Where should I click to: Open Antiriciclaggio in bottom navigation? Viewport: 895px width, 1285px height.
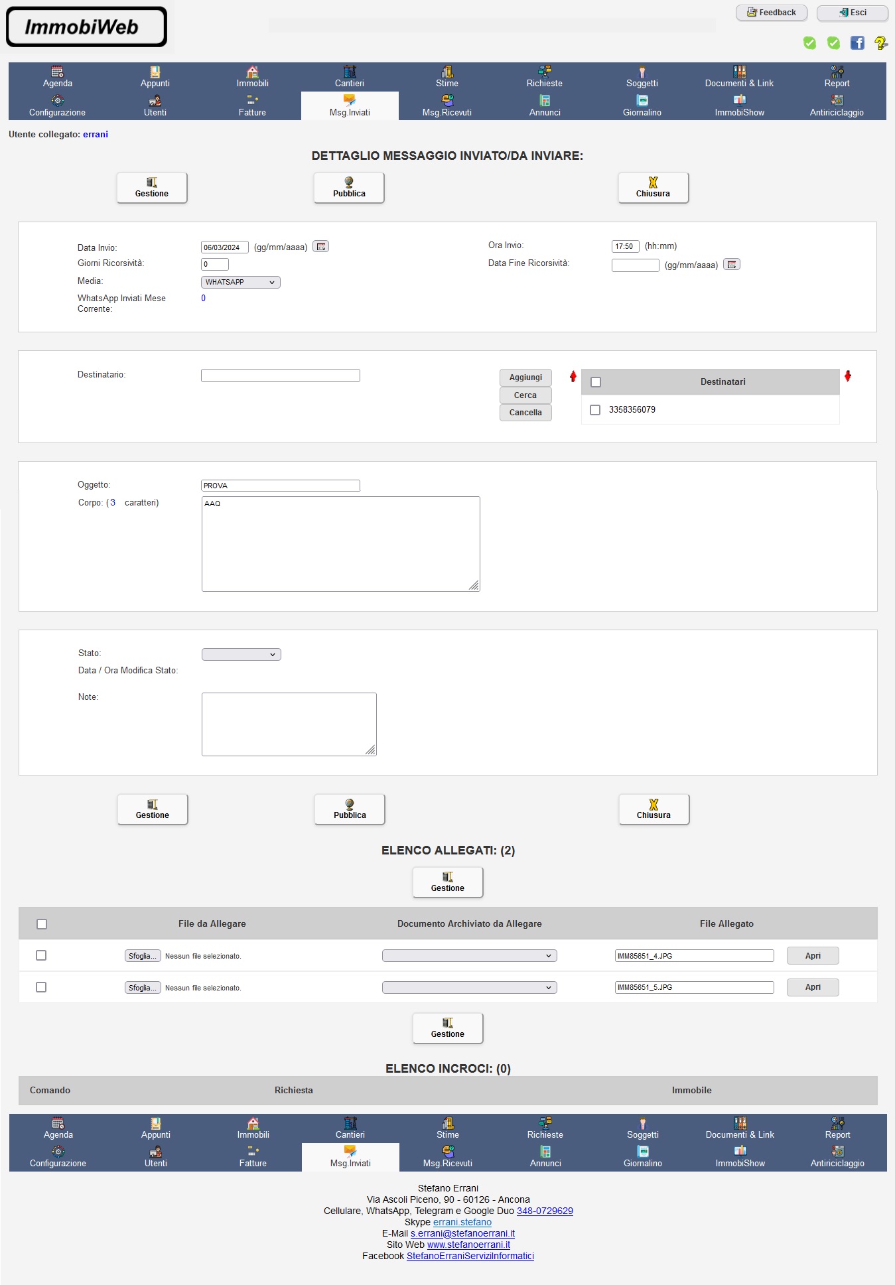click(837, 1157)
